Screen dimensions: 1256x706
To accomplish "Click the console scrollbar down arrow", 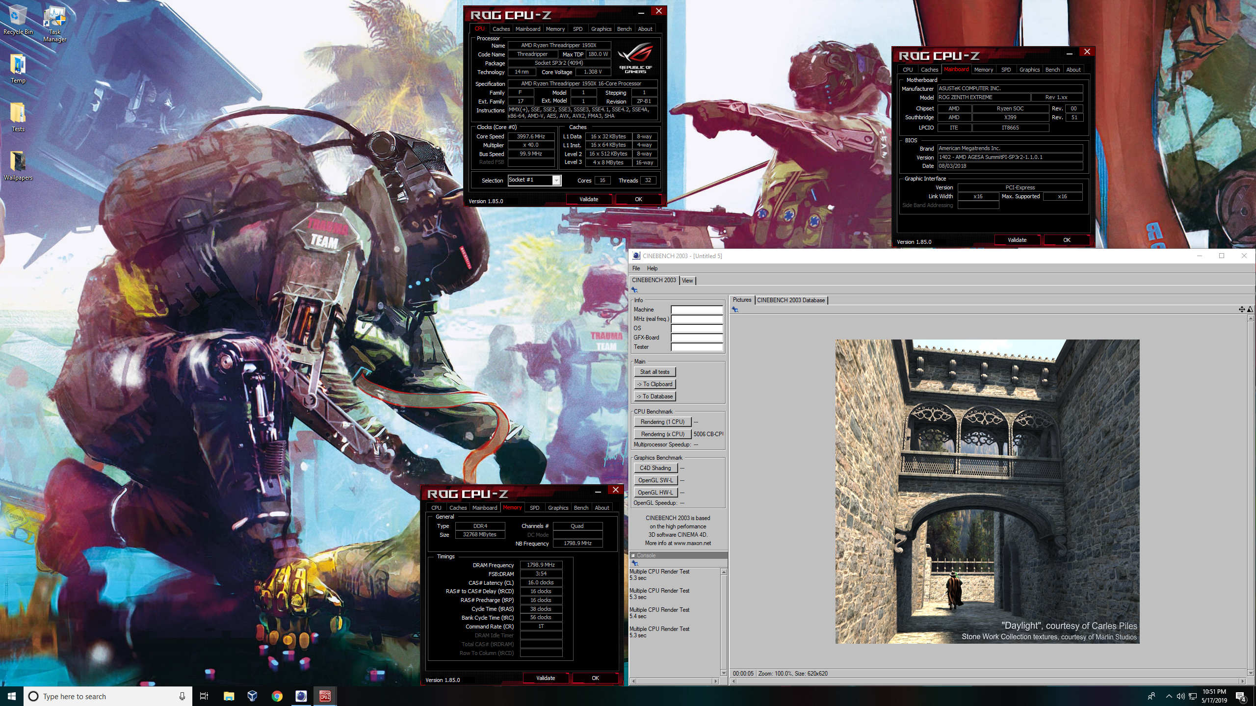I will (x=724, y=673).
